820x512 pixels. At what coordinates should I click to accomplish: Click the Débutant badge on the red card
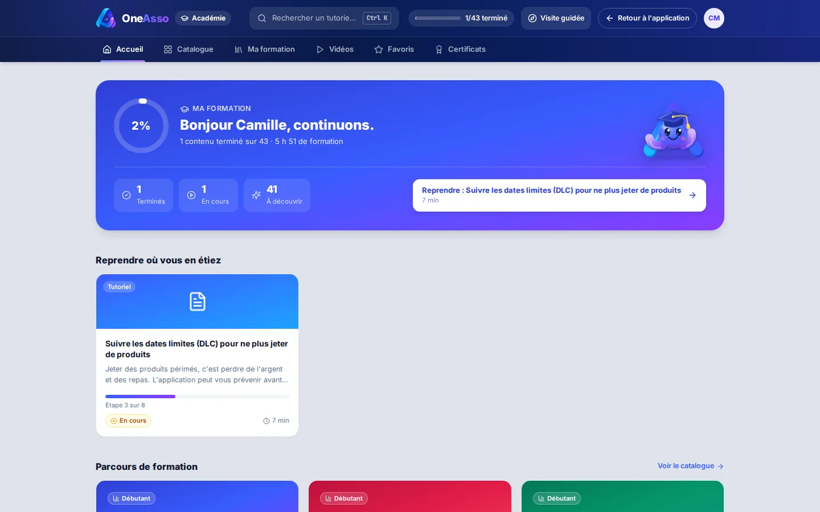click(x=344, y=498)
